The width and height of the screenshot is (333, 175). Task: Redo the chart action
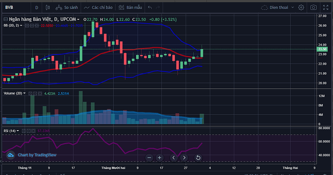click(158, 7)
